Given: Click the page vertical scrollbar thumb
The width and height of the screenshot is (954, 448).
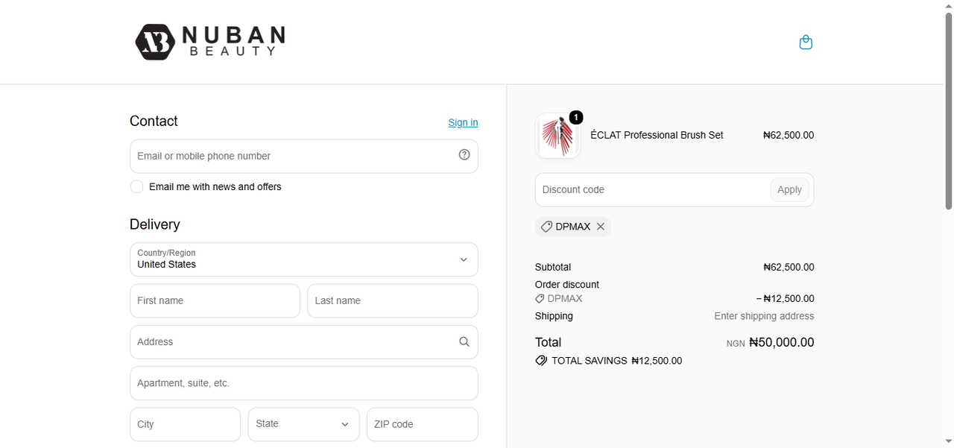Looking at the screenshot, I should point(949,110).
